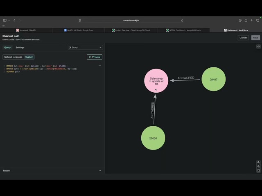Click the Safari sidebar toggle icon

[5, 20]
